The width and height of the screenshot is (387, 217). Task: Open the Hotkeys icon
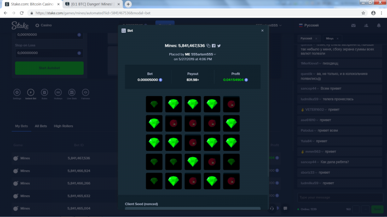click(58, 93)
